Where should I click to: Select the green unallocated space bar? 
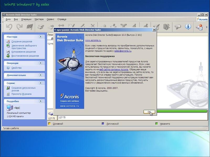[182, 111]
